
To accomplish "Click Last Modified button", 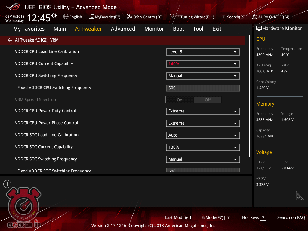I will pyautogui.click(x=178, y=218).
